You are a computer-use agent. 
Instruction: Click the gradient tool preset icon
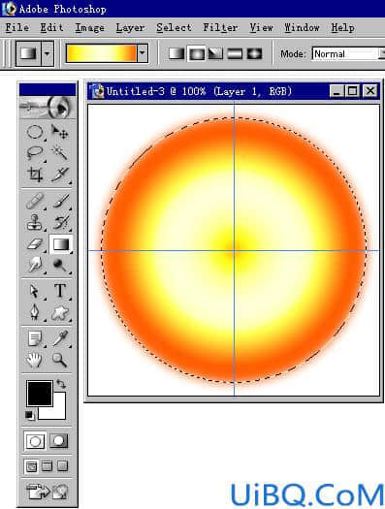(29, 53)
